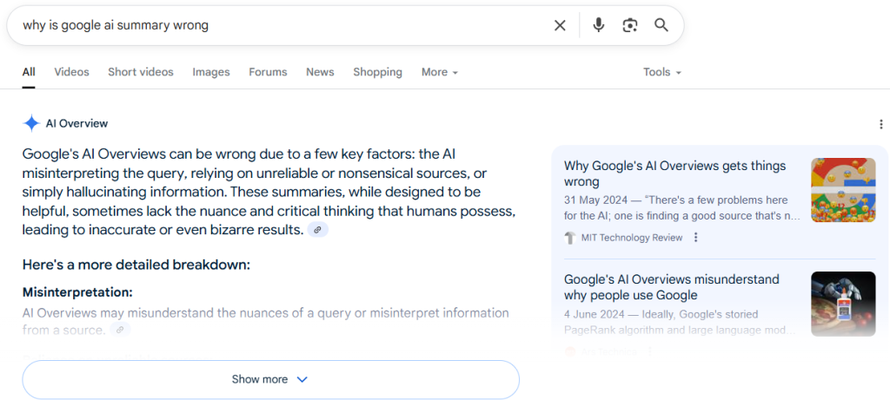Switch to the Videos tab
Viewport: 890px width, 413px height.
click(71, 72)
